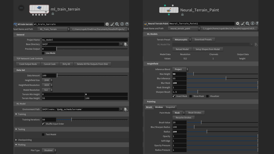Open gear menu in Neural Terrain Paint panel

pyautogui.click(x=237, y=23)
